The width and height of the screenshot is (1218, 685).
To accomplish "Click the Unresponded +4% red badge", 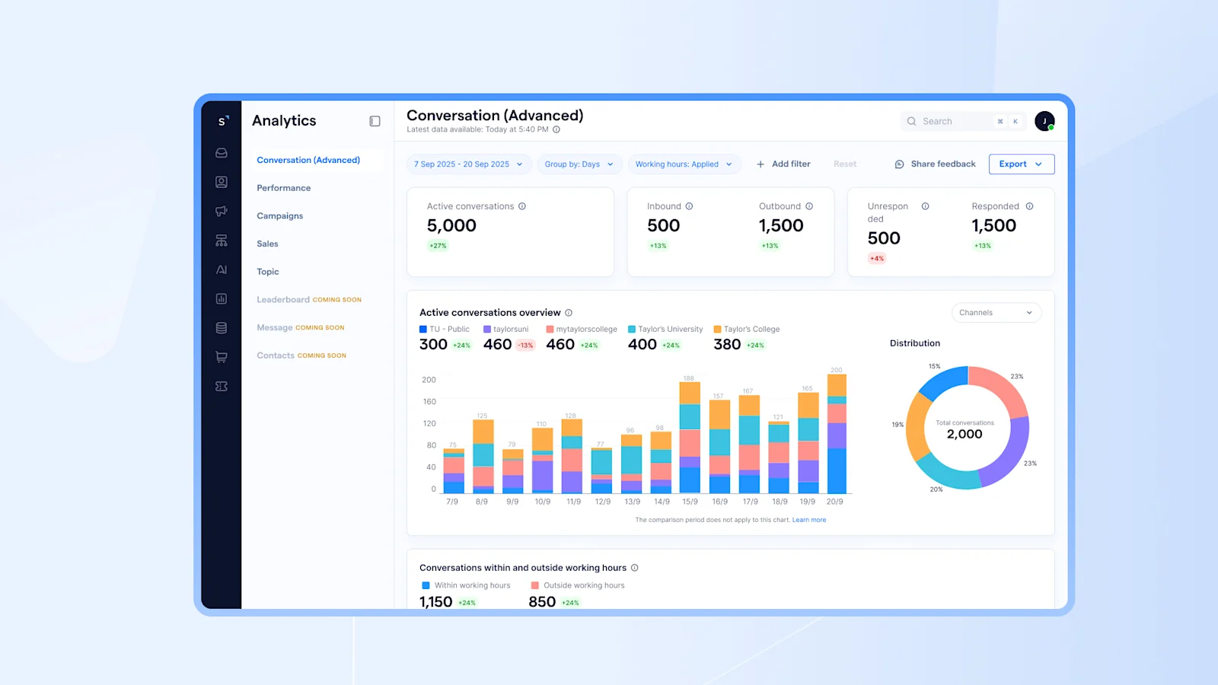I will (x=877, y=259).
